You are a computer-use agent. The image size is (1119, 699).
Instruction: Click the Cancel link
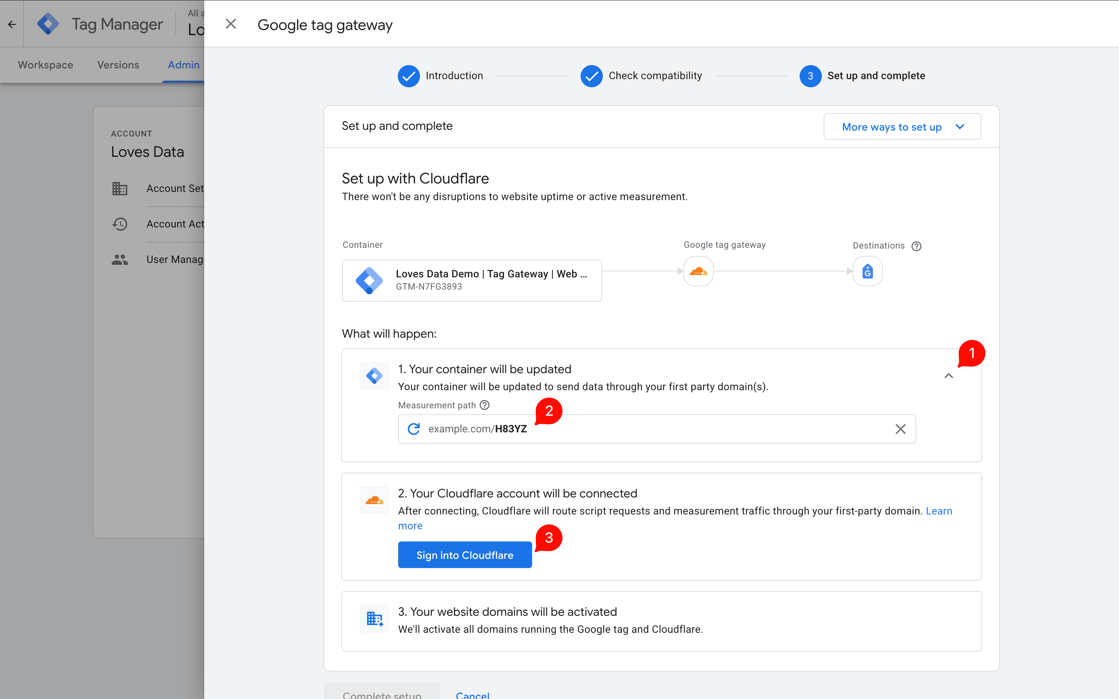[x=472, y=695]
